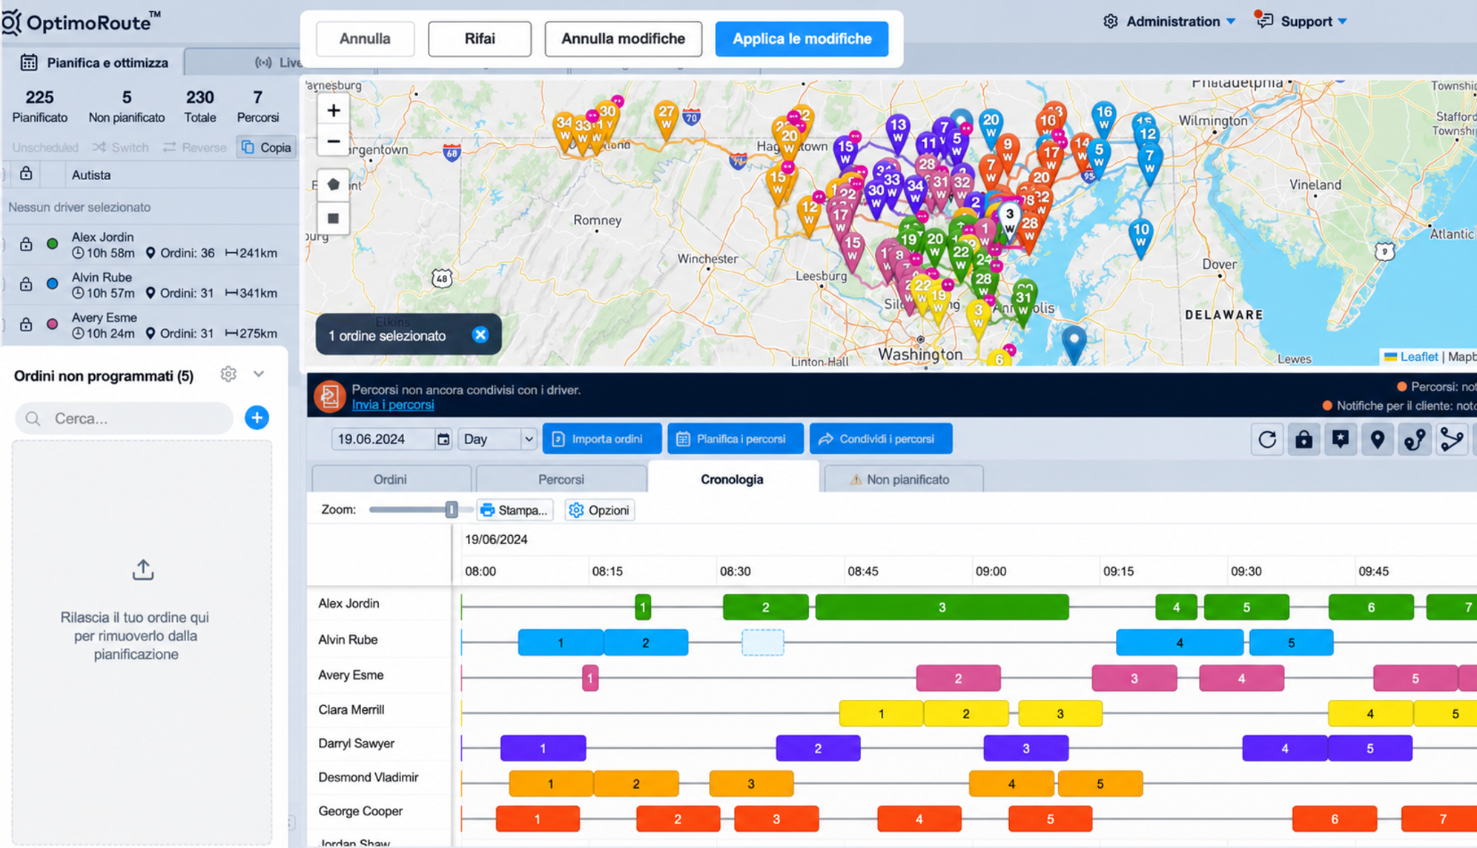This screenshot has width=1477, height=848.
Task: Click Alvin Rube's blue color dot
Action: 52,284
